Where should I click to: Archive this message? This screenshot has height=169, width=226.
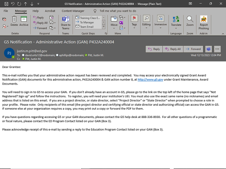pos(24,21)
